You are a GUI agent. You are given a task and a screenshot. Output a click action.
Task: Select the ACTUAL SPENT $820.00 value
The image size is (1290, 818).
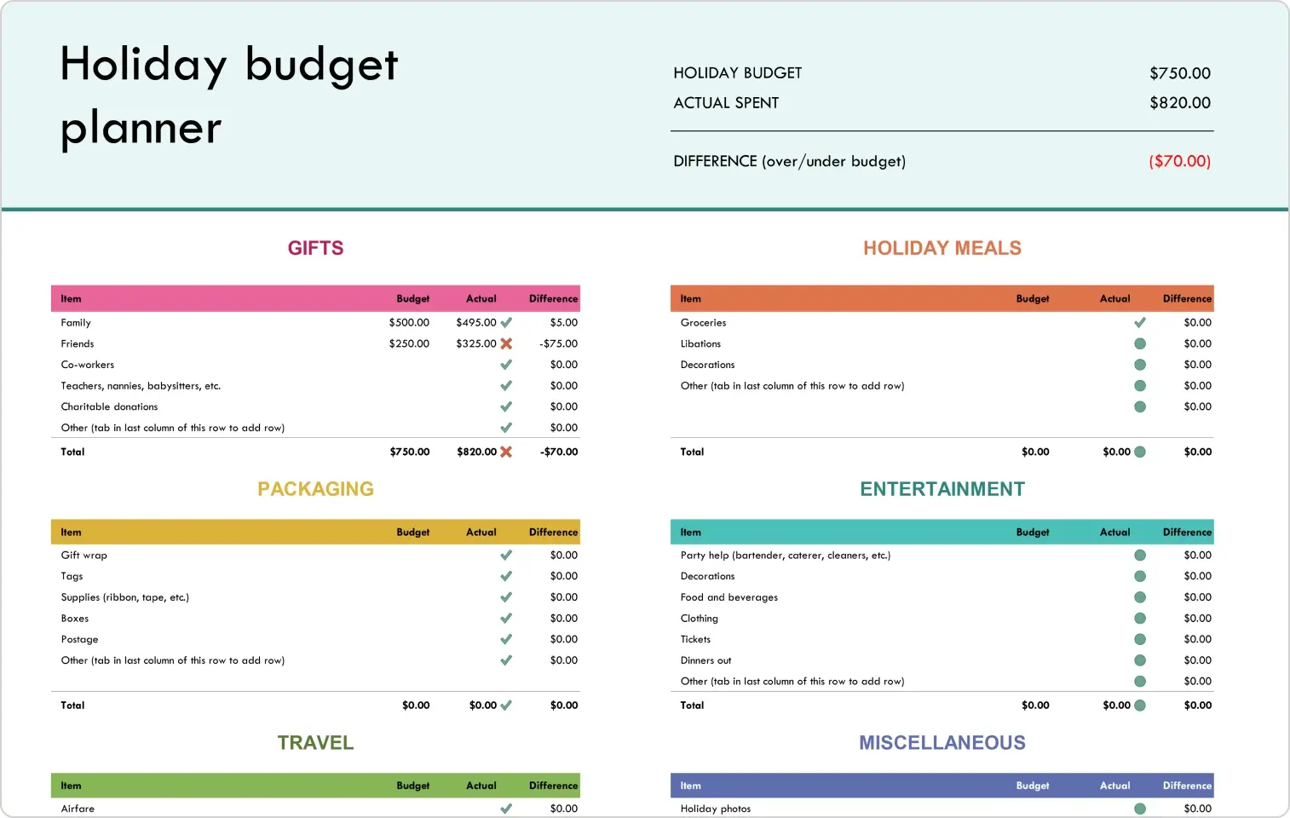[x=1180, y=102]
